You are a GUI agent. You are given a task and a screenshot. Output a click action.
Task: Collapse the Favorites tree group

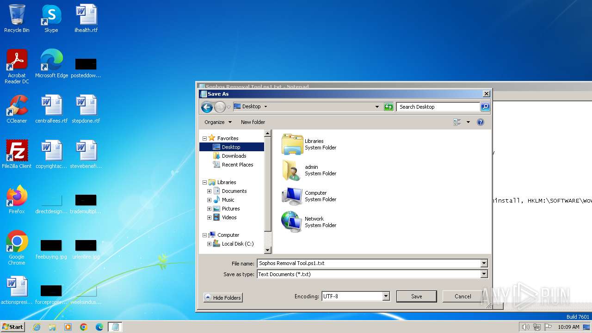[x=204, y=138]
